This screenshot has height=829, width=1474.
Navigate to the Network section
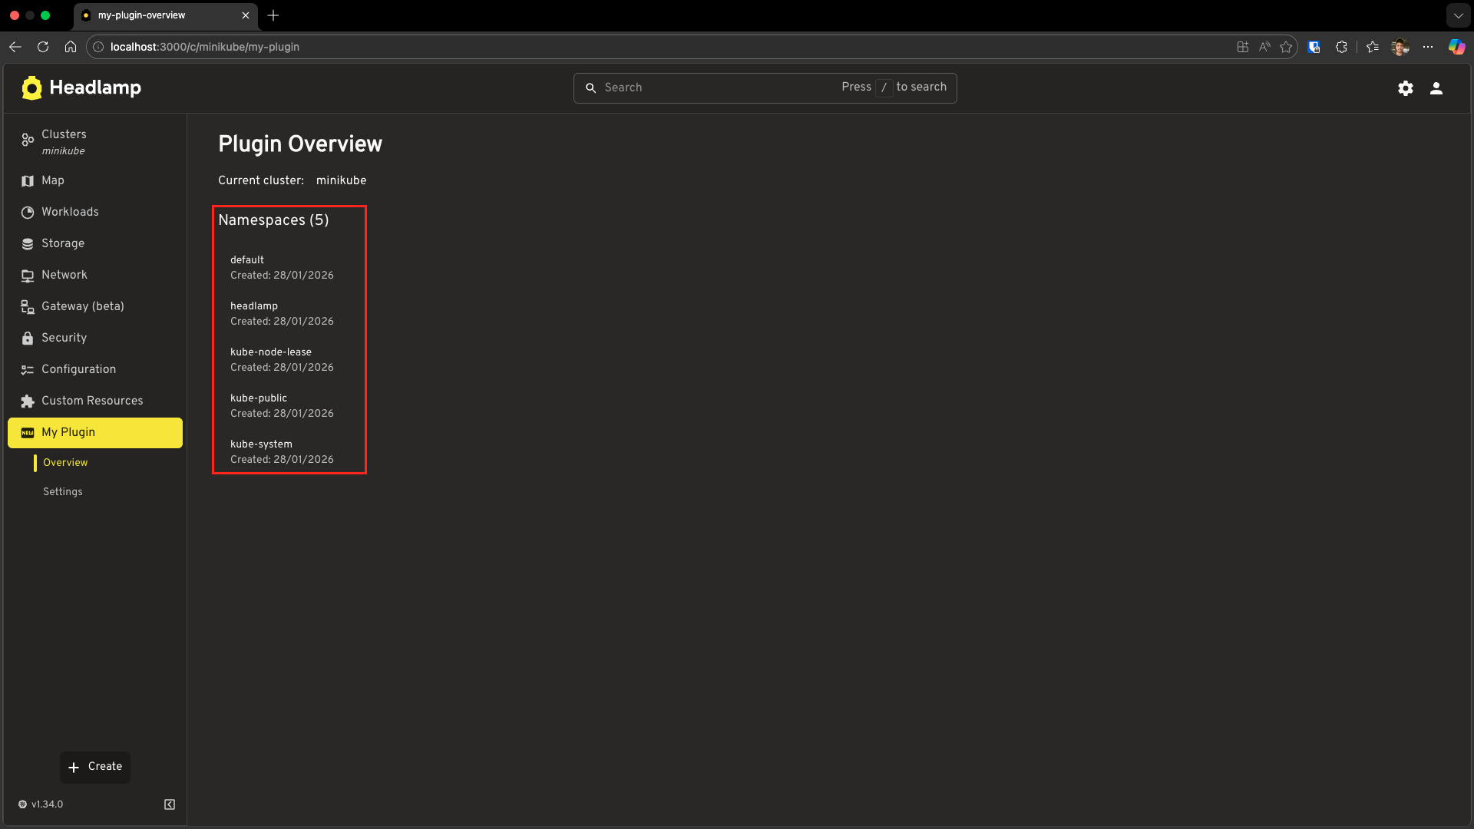(x=64, y=275)
